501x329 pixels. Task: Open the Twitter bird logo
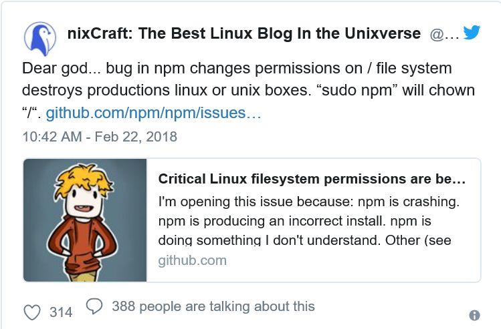point(472,33)
